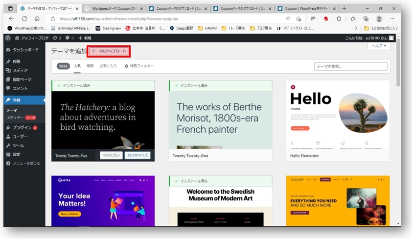Open updates indicator showing 2
This screenshot has height=239, width=412.
point(57,38)
